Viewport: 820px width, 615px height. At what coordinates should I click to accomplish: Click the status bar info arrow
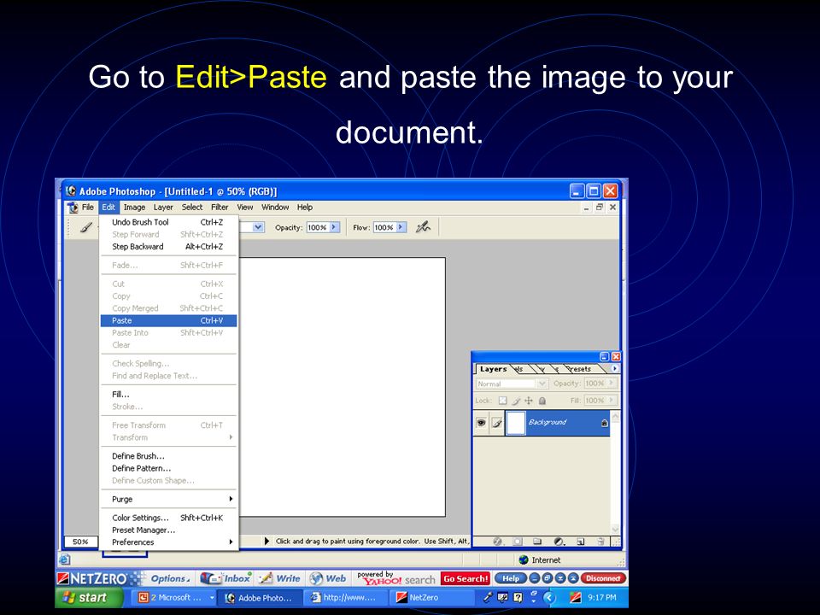pyautogui.click(x=266, y=542)
